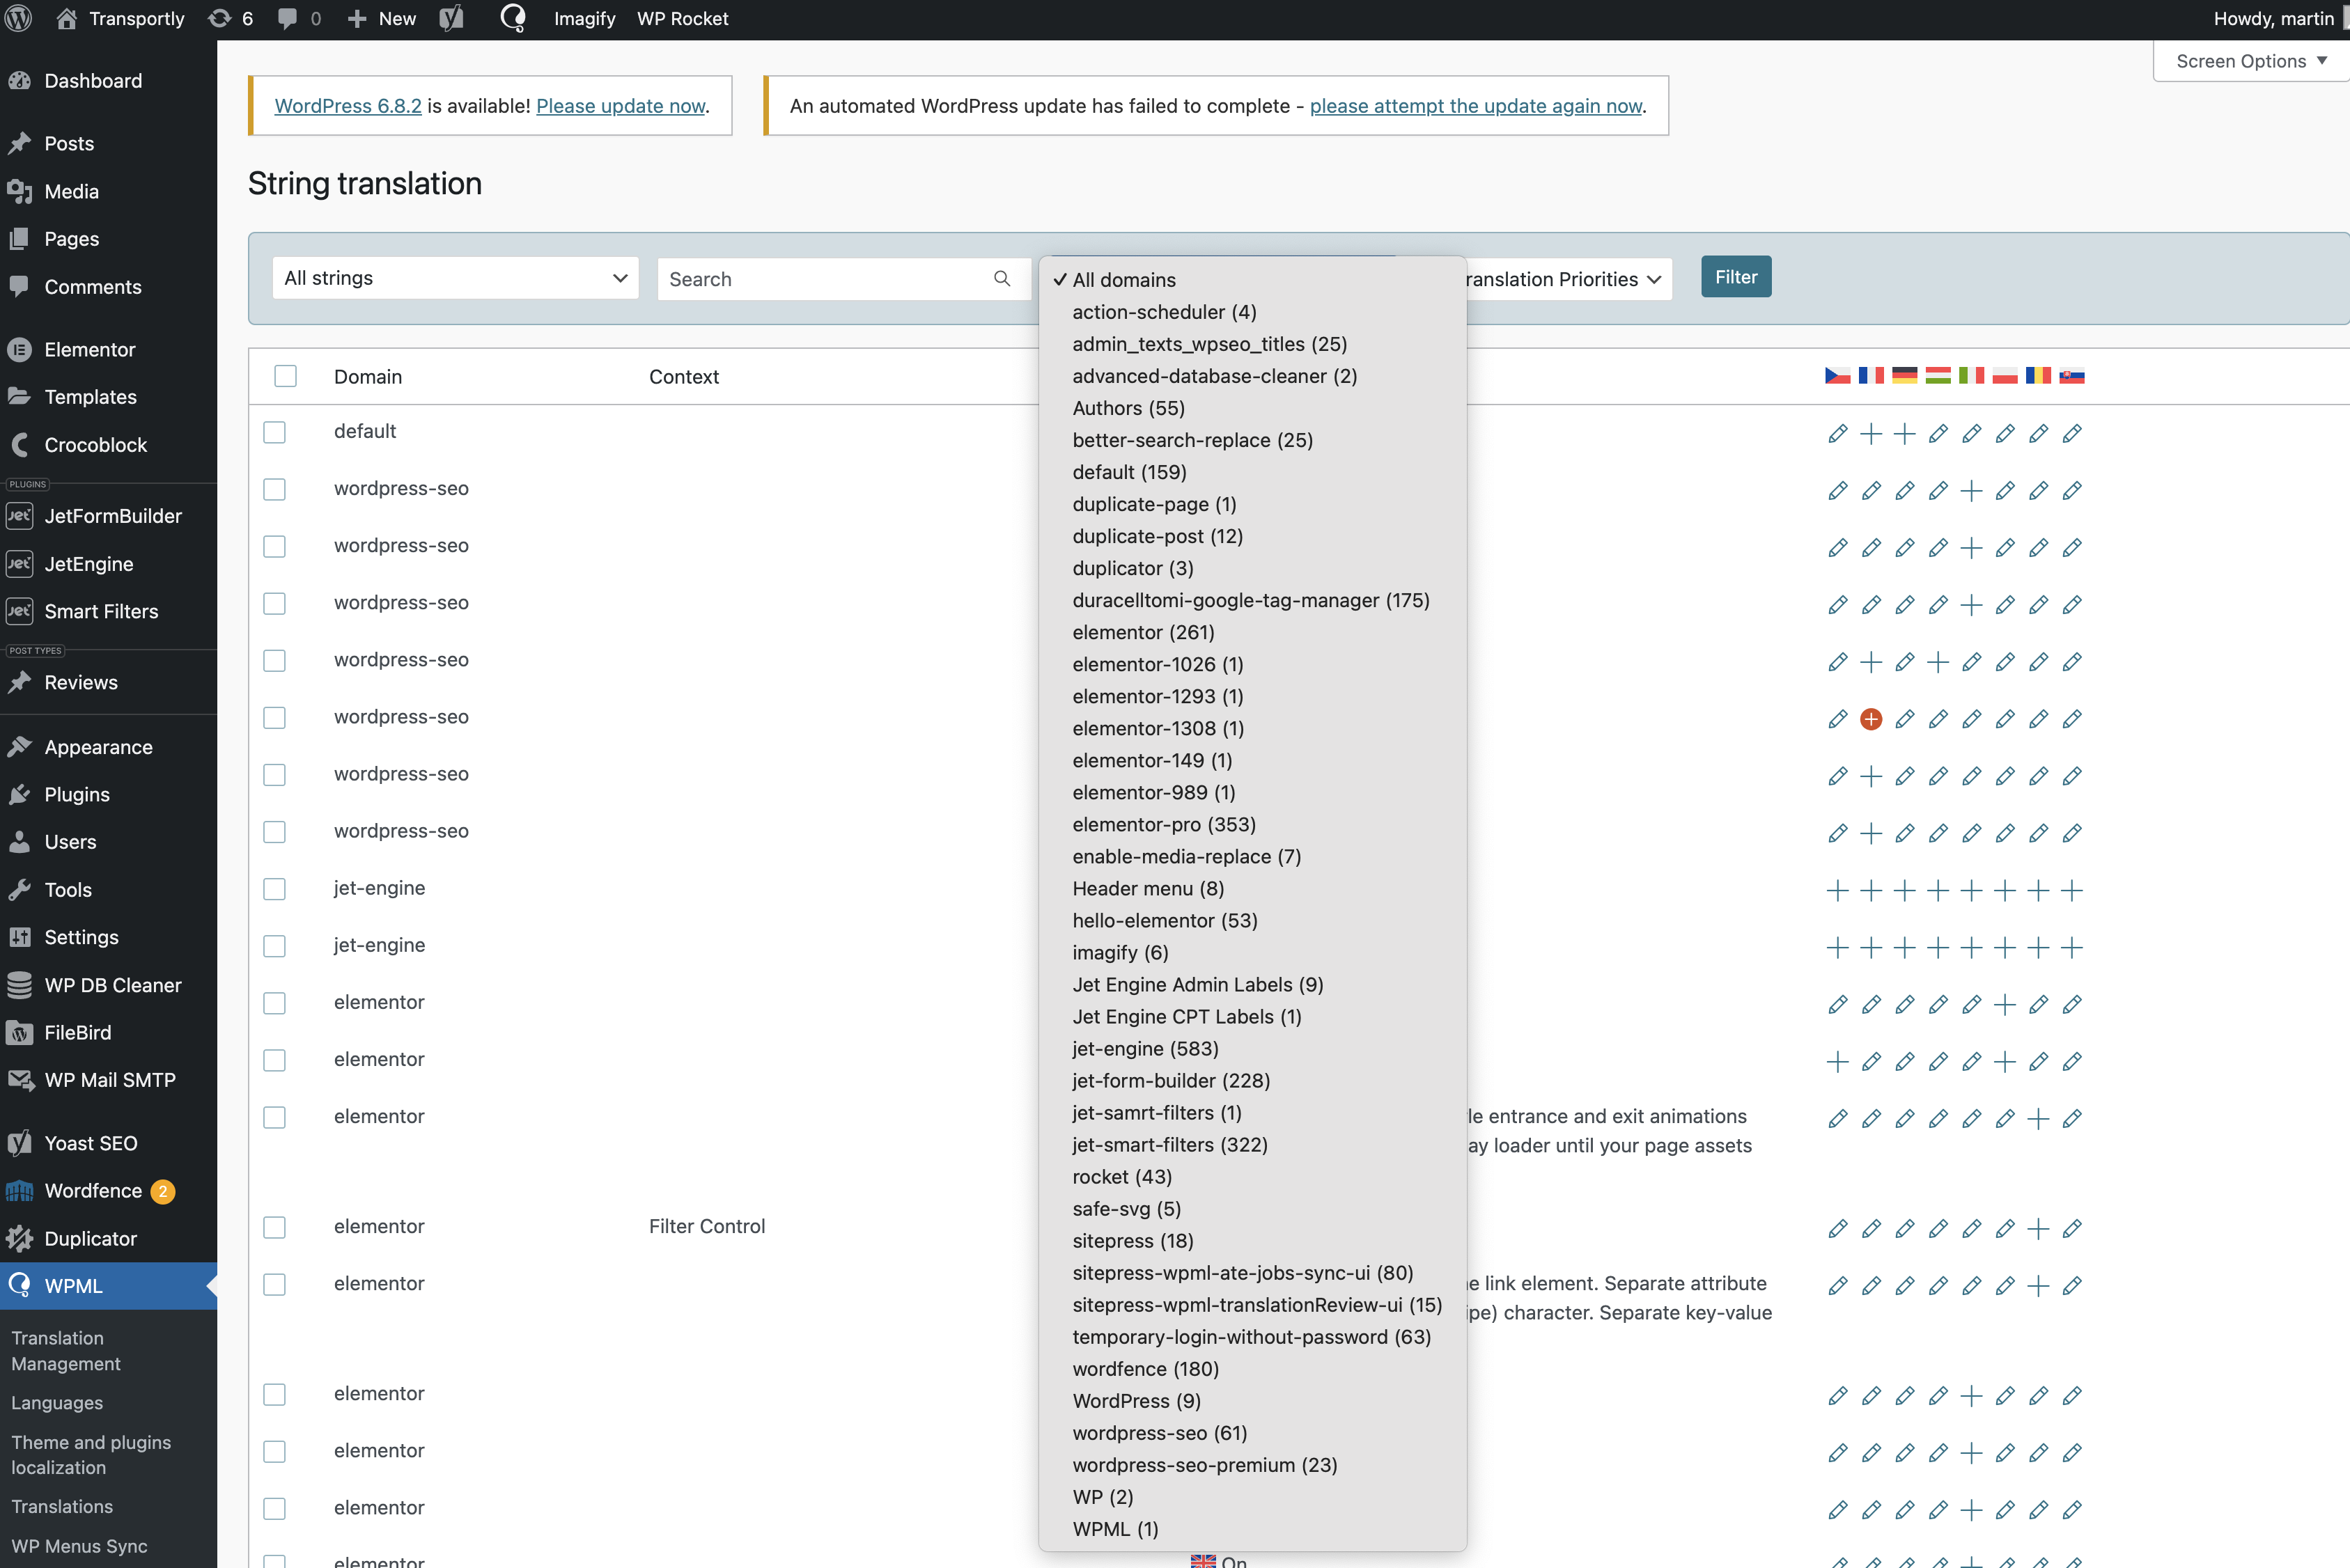Viewport: 2350px width, 1568px height.
Task: Click the Please update now link
Action: 621,106
